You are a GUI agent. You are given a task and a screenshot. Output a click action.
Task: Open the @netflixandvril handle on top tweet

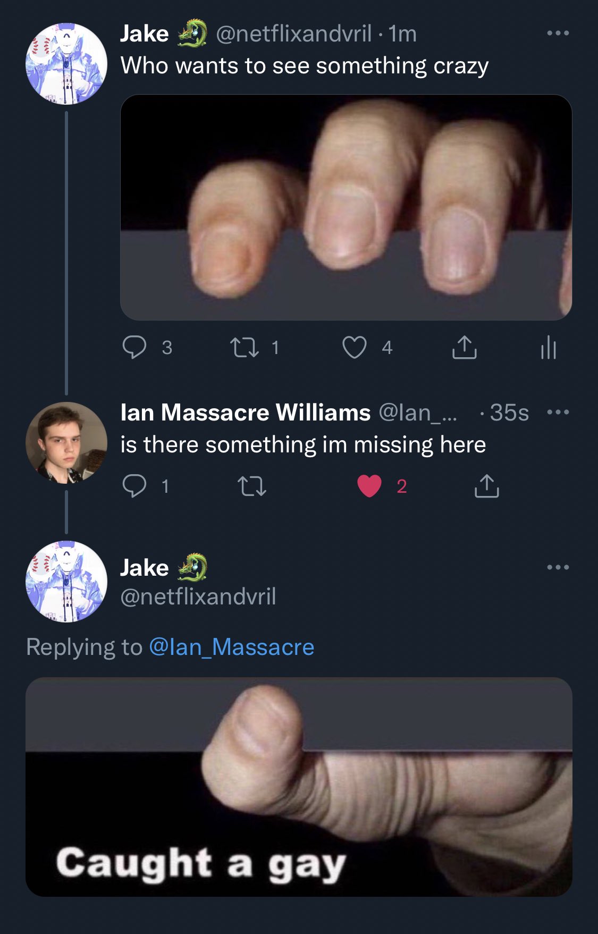point(293,34)
